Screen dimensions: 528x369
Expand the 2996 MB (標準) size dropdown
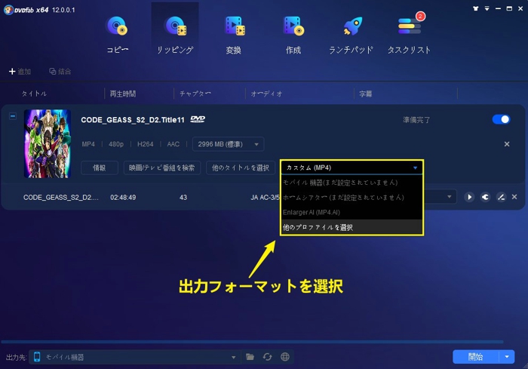(x=228, y=144)
